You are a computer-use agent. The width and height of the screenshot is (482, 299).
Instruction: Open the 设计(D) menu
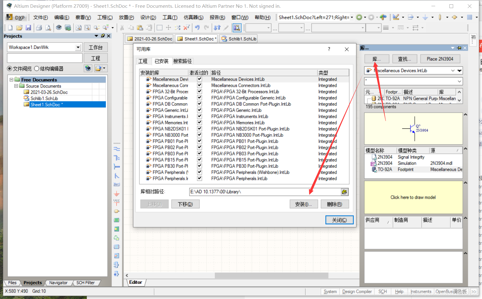coord(148,17)
